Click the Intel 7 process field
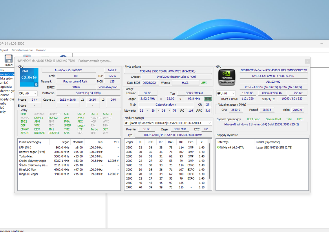Viewport: 329px width, 232px height. pos(112,70)
